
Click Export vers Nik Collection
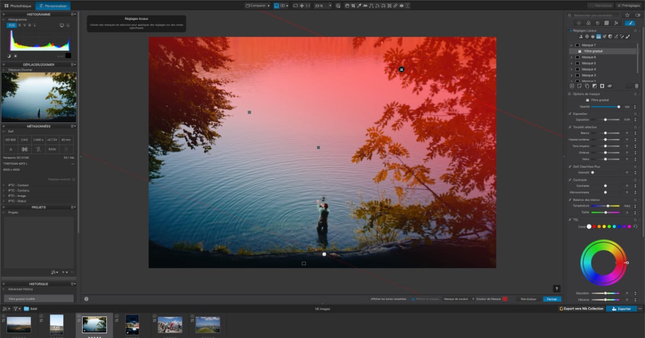582,309
